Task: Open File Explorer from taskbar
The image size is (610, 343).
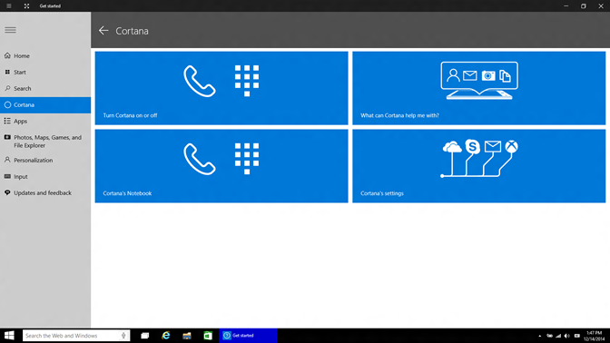Action: (x=187, y=336)
